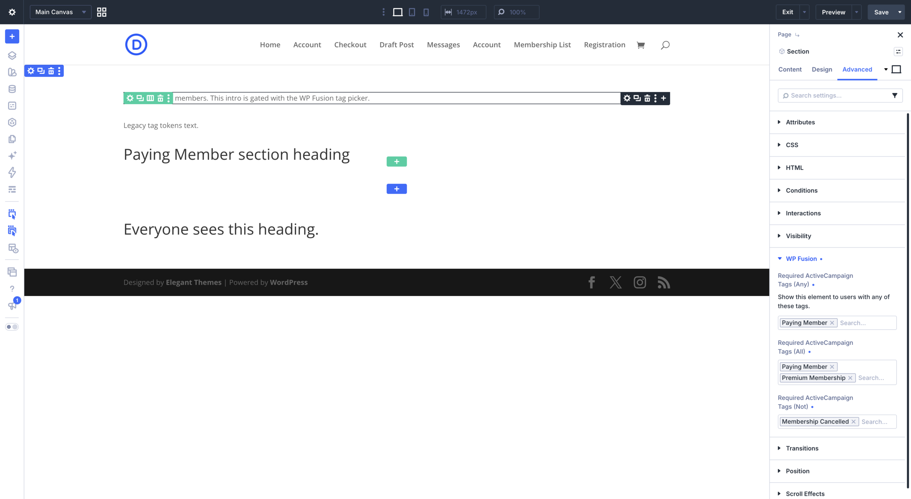Screen dimensions: 911x499
Task: Switch to the Design tab
Action: [x=822, y=69]
